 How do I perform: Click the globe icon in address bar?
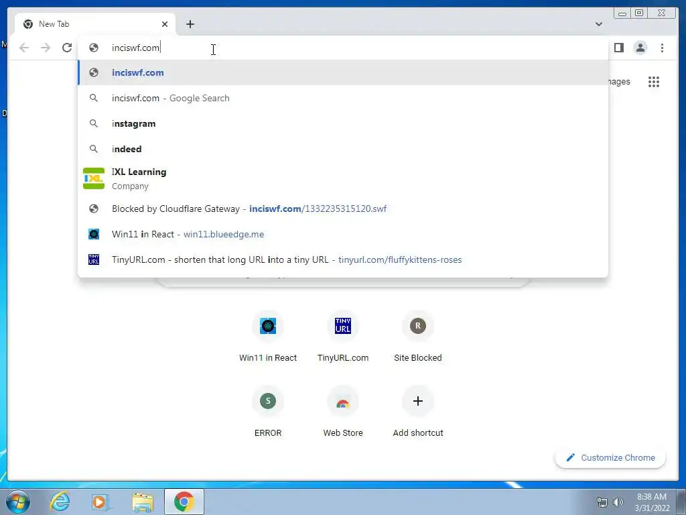tap(94, 48)
